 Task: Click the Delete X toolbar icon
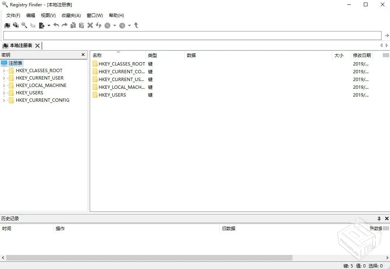click(x=90, y=25)
